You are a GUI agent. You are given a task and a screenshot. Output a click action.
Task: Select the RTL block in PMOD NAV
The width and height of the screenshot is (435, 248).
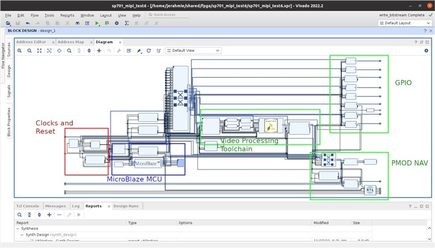370,190
